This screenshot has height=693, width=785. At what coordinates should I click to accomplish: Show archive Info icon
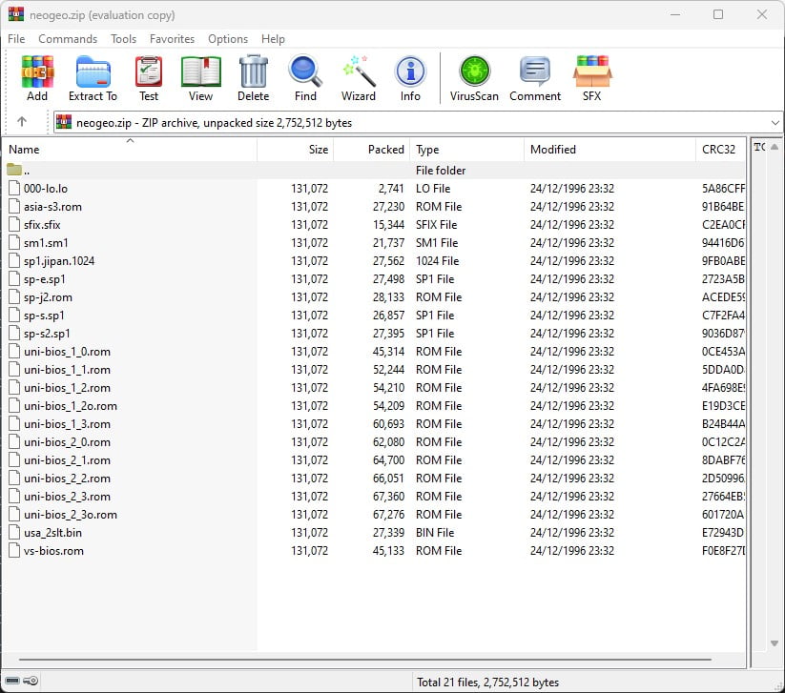tap(410, 71)
